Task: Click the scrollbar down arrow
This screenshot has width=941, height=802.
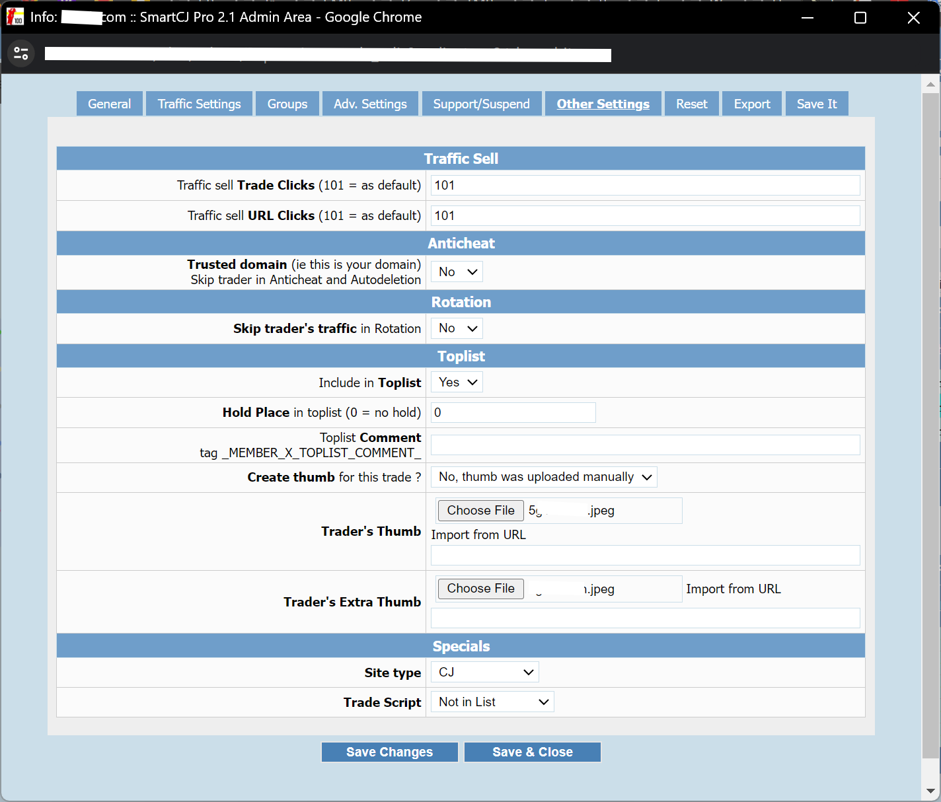Action: 930,791
